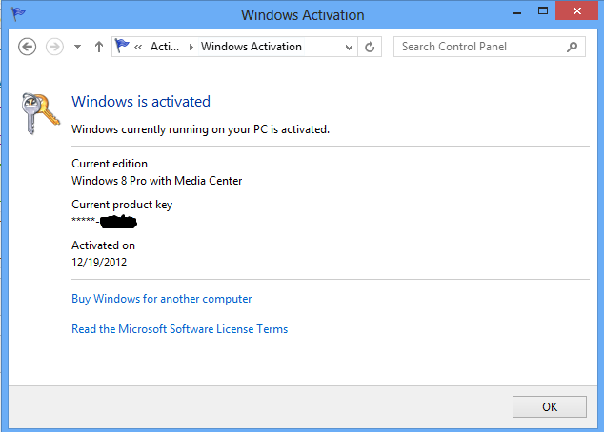Refresh the Windows Activation page
This screenshot has height=432, width=604.
pos(370,47)
